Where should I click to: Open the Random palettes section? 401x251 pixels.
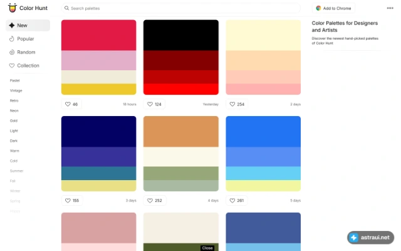(x=28, y=52)
